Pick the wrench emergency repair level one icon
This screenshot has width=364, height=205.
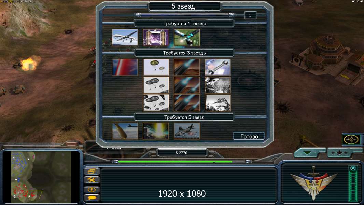218,67
